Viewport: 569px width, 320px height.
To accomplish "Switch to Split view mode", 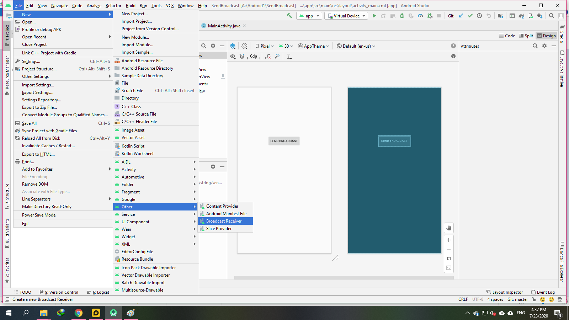I will coord(526,36).
